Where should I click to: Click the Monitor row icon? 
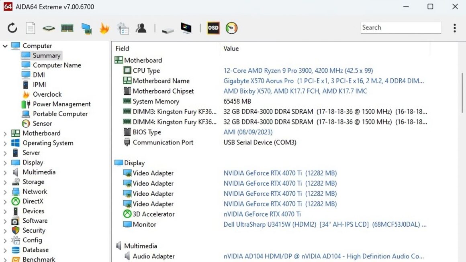[127, 224]
